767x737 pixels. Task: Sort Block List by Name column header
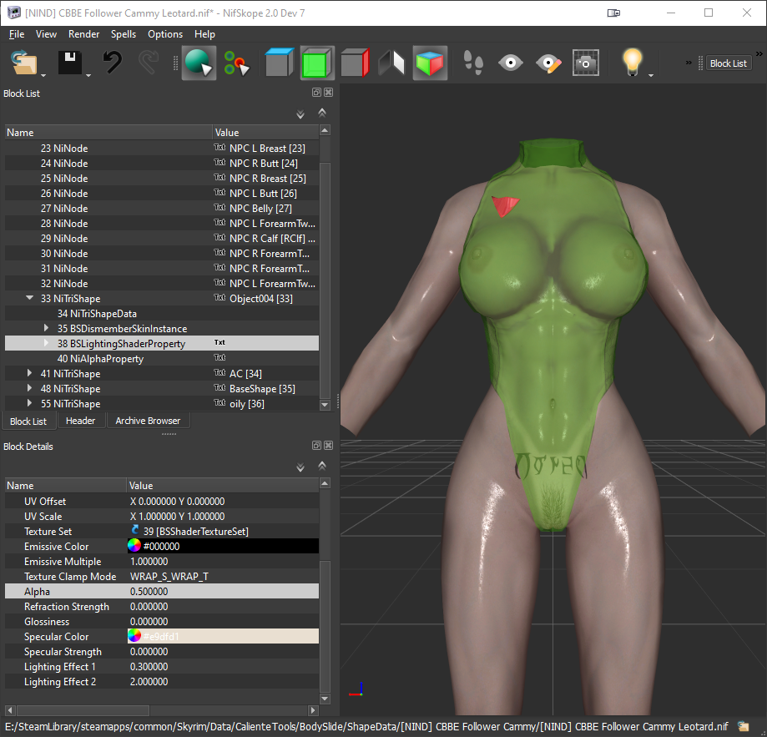108,133
